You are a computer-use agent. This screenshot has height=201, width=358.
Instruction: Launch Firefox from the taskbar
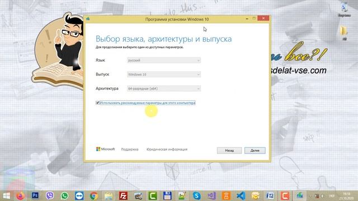[x=20, y=196]
